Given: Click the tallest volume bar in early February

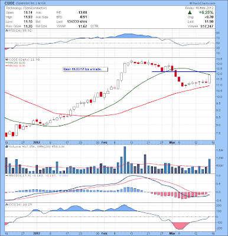Looking at the screenshot, I should point(125,160).
